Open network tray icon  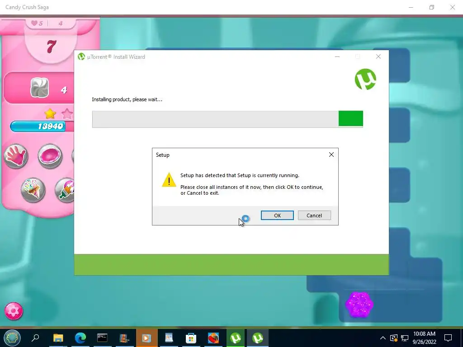405,338
